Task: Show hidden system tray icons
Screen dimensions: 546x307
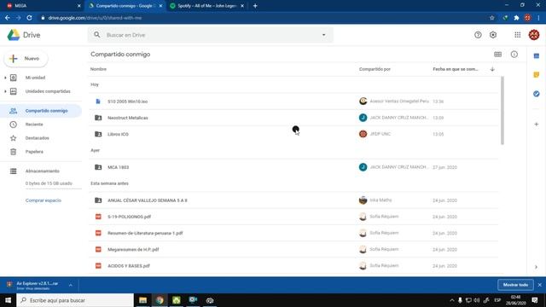Action: coord(452,300)
